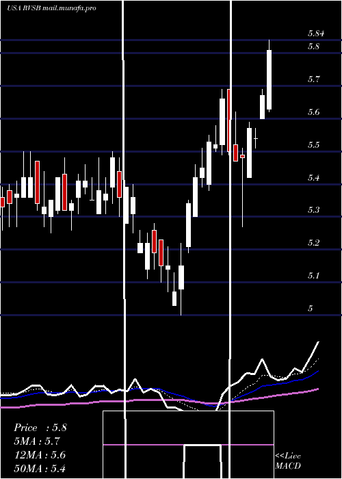The width and height of the screenshot is (342, 479).
Task: Select the 5.6 price axis label
Action: (313, 112)
